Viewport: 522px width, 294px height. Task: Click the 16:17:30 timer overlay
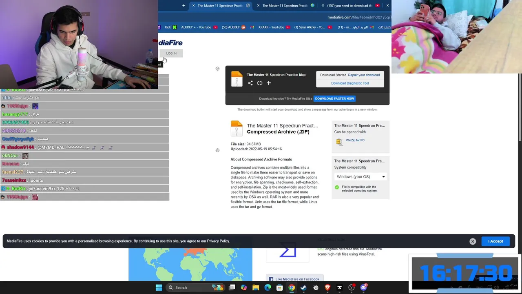pyautogui.click(x=465, y=273)
